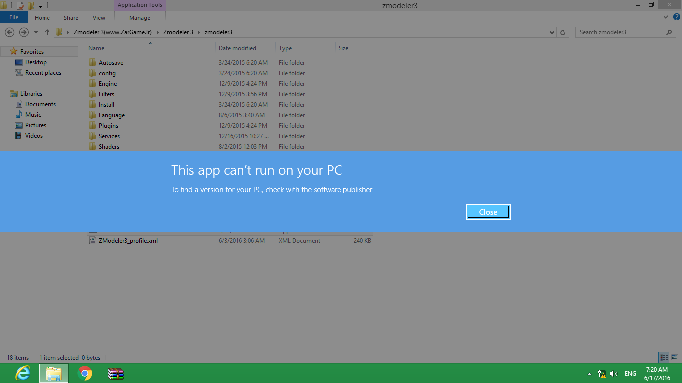
Task: Open the File menu
Action: [x=14, y=17]
